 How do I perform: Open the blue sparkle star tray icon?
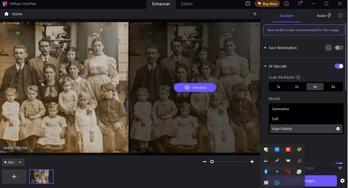coord(277,172)
